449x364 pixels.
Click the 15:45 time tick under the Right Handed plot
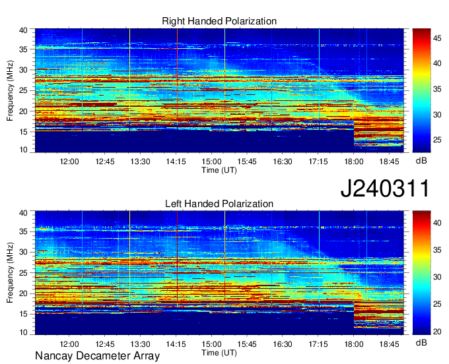point(247,162)
